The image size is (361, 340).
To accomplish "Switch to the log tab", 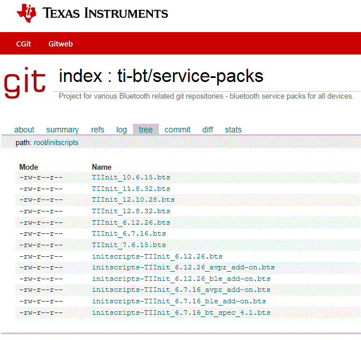I will (121, 130).
